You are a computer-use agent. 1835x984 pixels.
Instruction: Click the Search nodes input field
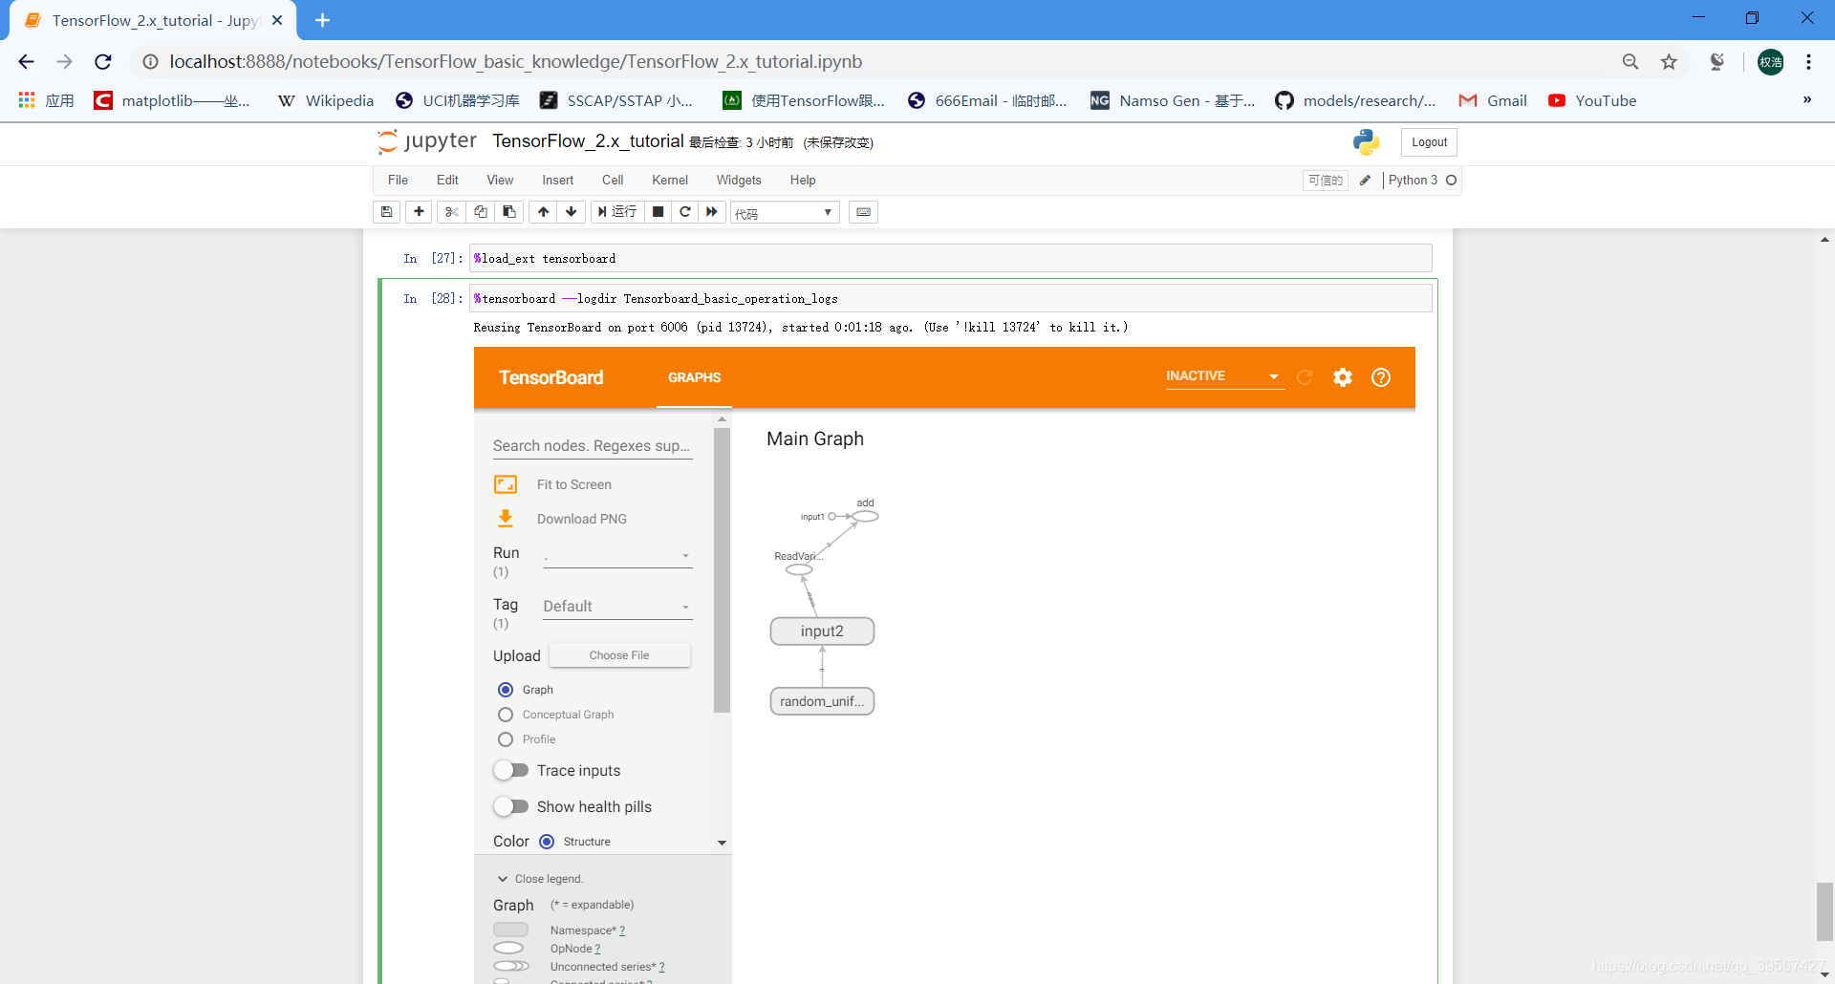593,446
